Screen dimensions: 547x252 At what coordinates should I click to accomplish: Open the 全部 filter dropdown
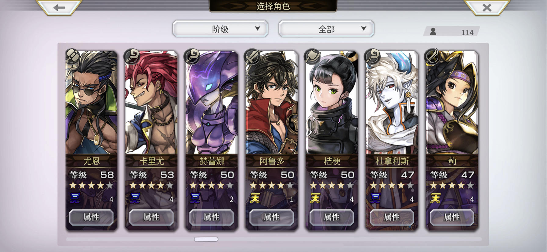(326, 29)
